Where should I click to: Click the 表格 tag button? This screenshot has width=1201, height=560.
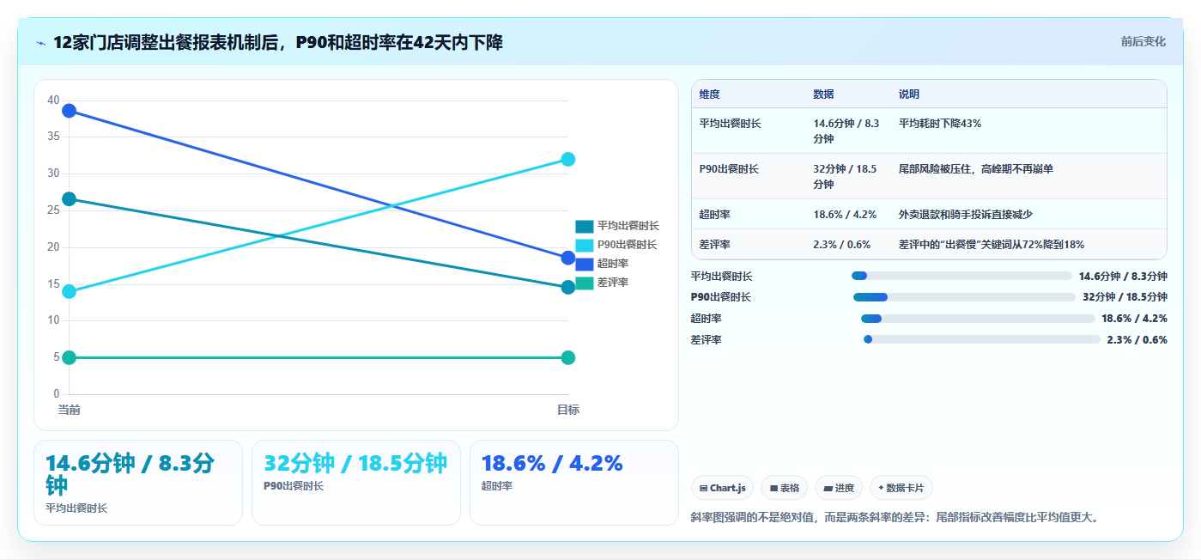pyautogui.click(x=784, y=488)
